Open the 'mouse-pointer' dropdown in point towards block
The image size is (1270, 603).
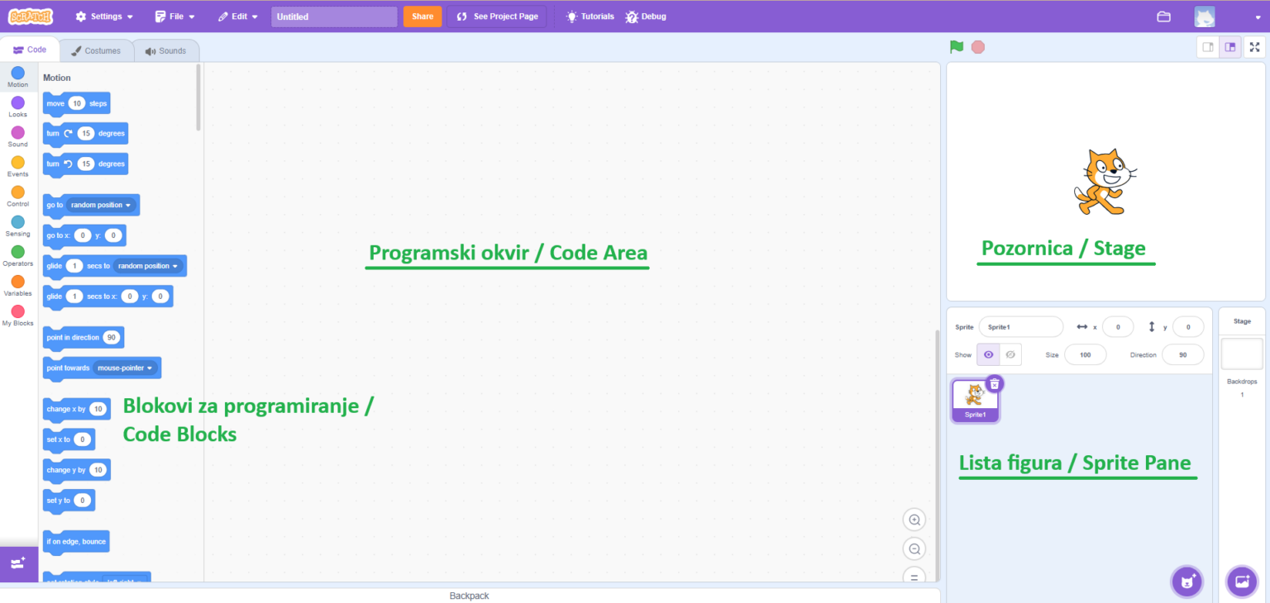pos(150,368)
